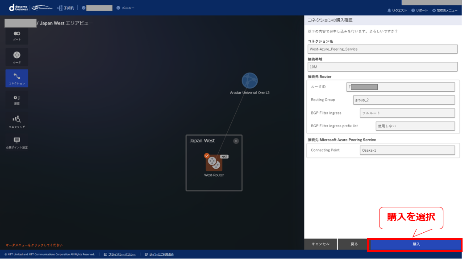Click the West-Router label text
Viewport: 463px width, 259px height.
pyautogui.click(x=214, y=175)
